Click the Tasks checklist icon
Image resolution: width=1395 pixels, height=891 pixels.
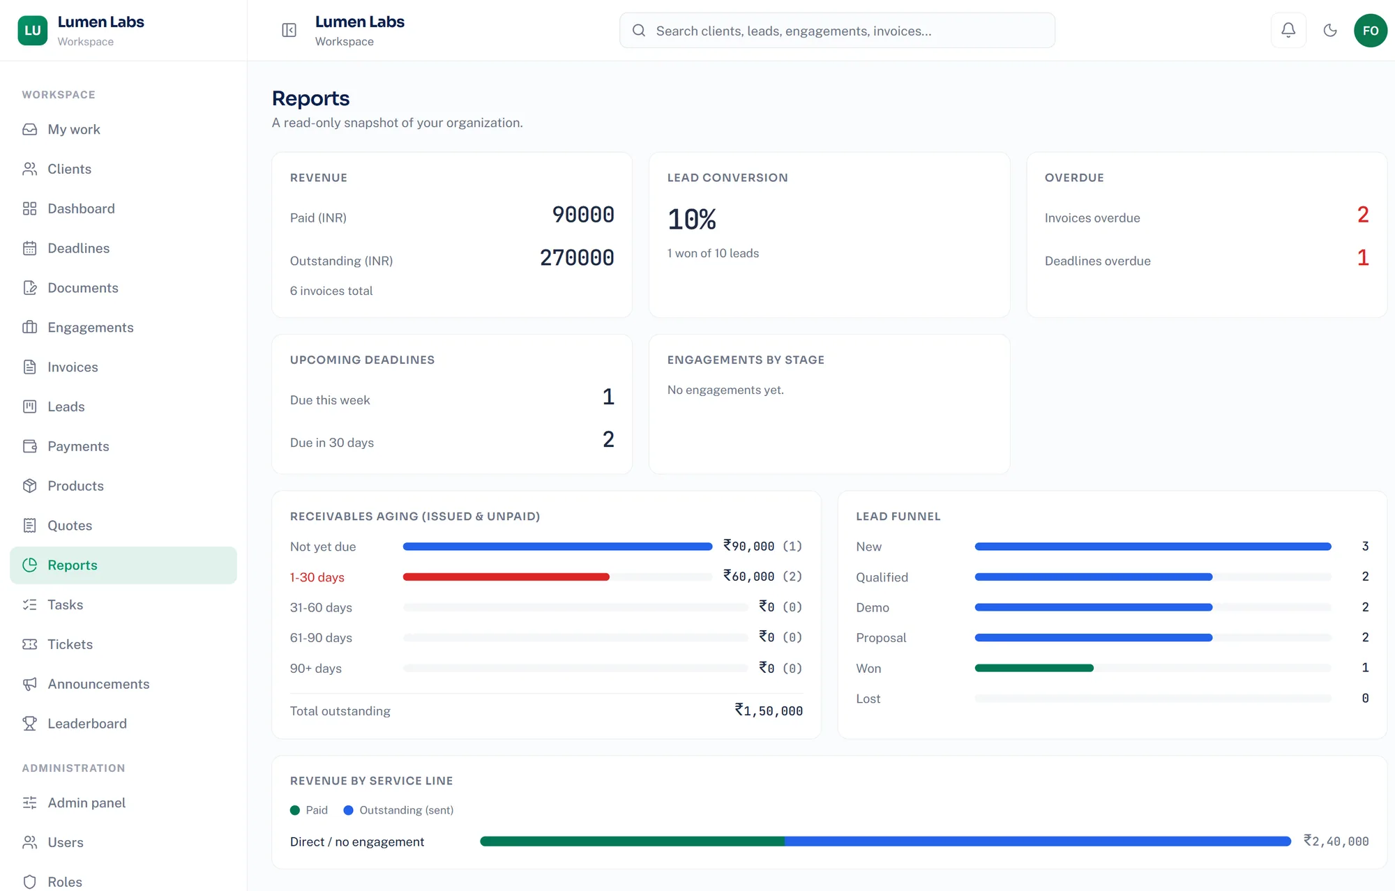coord(29,605)
